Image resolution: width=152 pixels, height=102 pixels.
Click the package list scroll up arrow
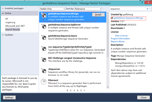pos(108,13)
